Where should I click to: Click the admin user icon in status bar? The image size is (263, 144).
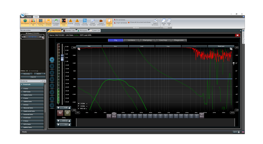click(239, 132)
